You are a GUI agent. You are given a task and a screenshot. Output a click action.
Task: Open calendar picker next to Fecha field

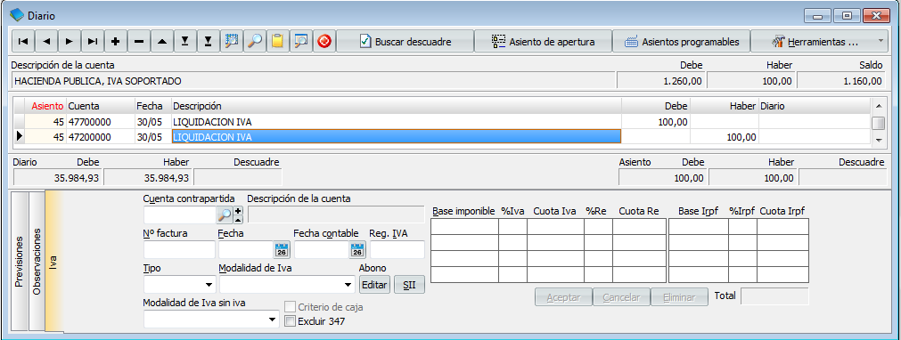pyautogui.click(x=282, y=250)
